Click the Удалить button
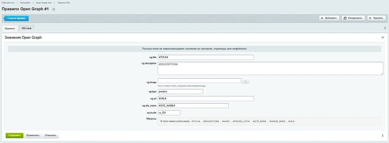 pyautogui.click(x=376, y=18)
